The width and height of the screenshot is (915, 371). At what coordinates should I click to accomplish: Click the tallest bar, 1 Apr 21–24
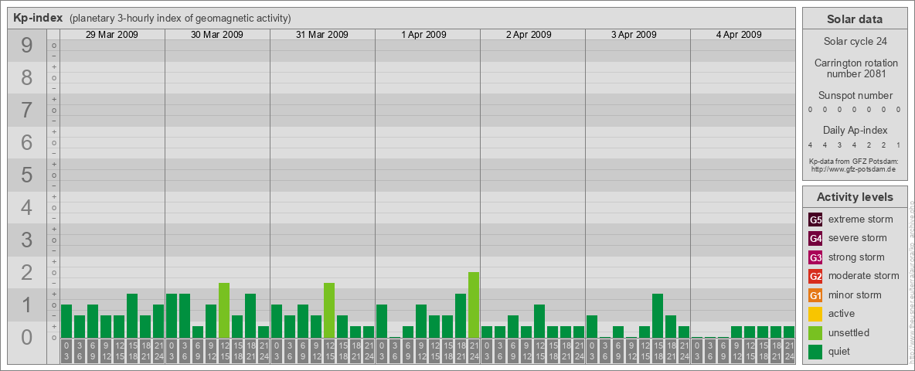tap(473, 305)
